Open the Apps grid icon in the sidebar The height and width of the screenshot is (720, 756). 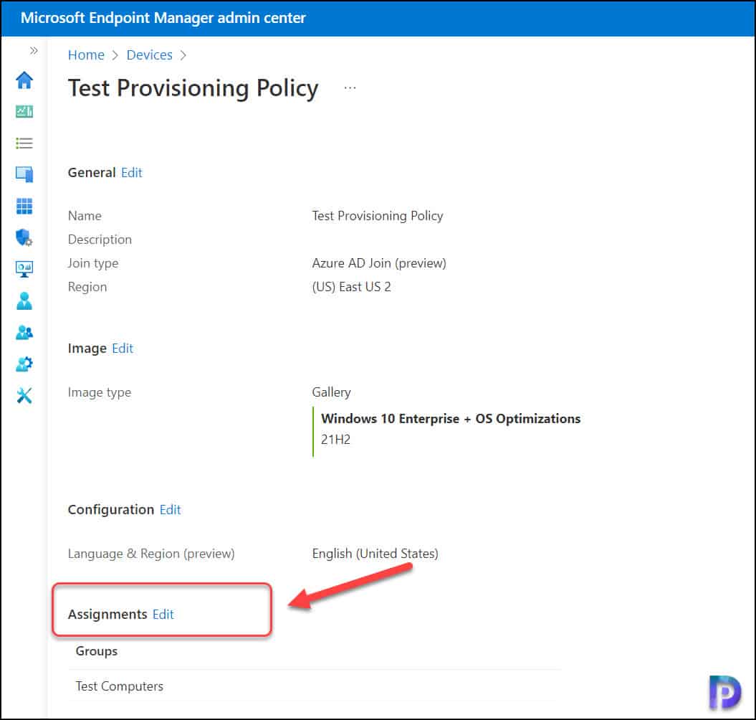tap(24, 206)
